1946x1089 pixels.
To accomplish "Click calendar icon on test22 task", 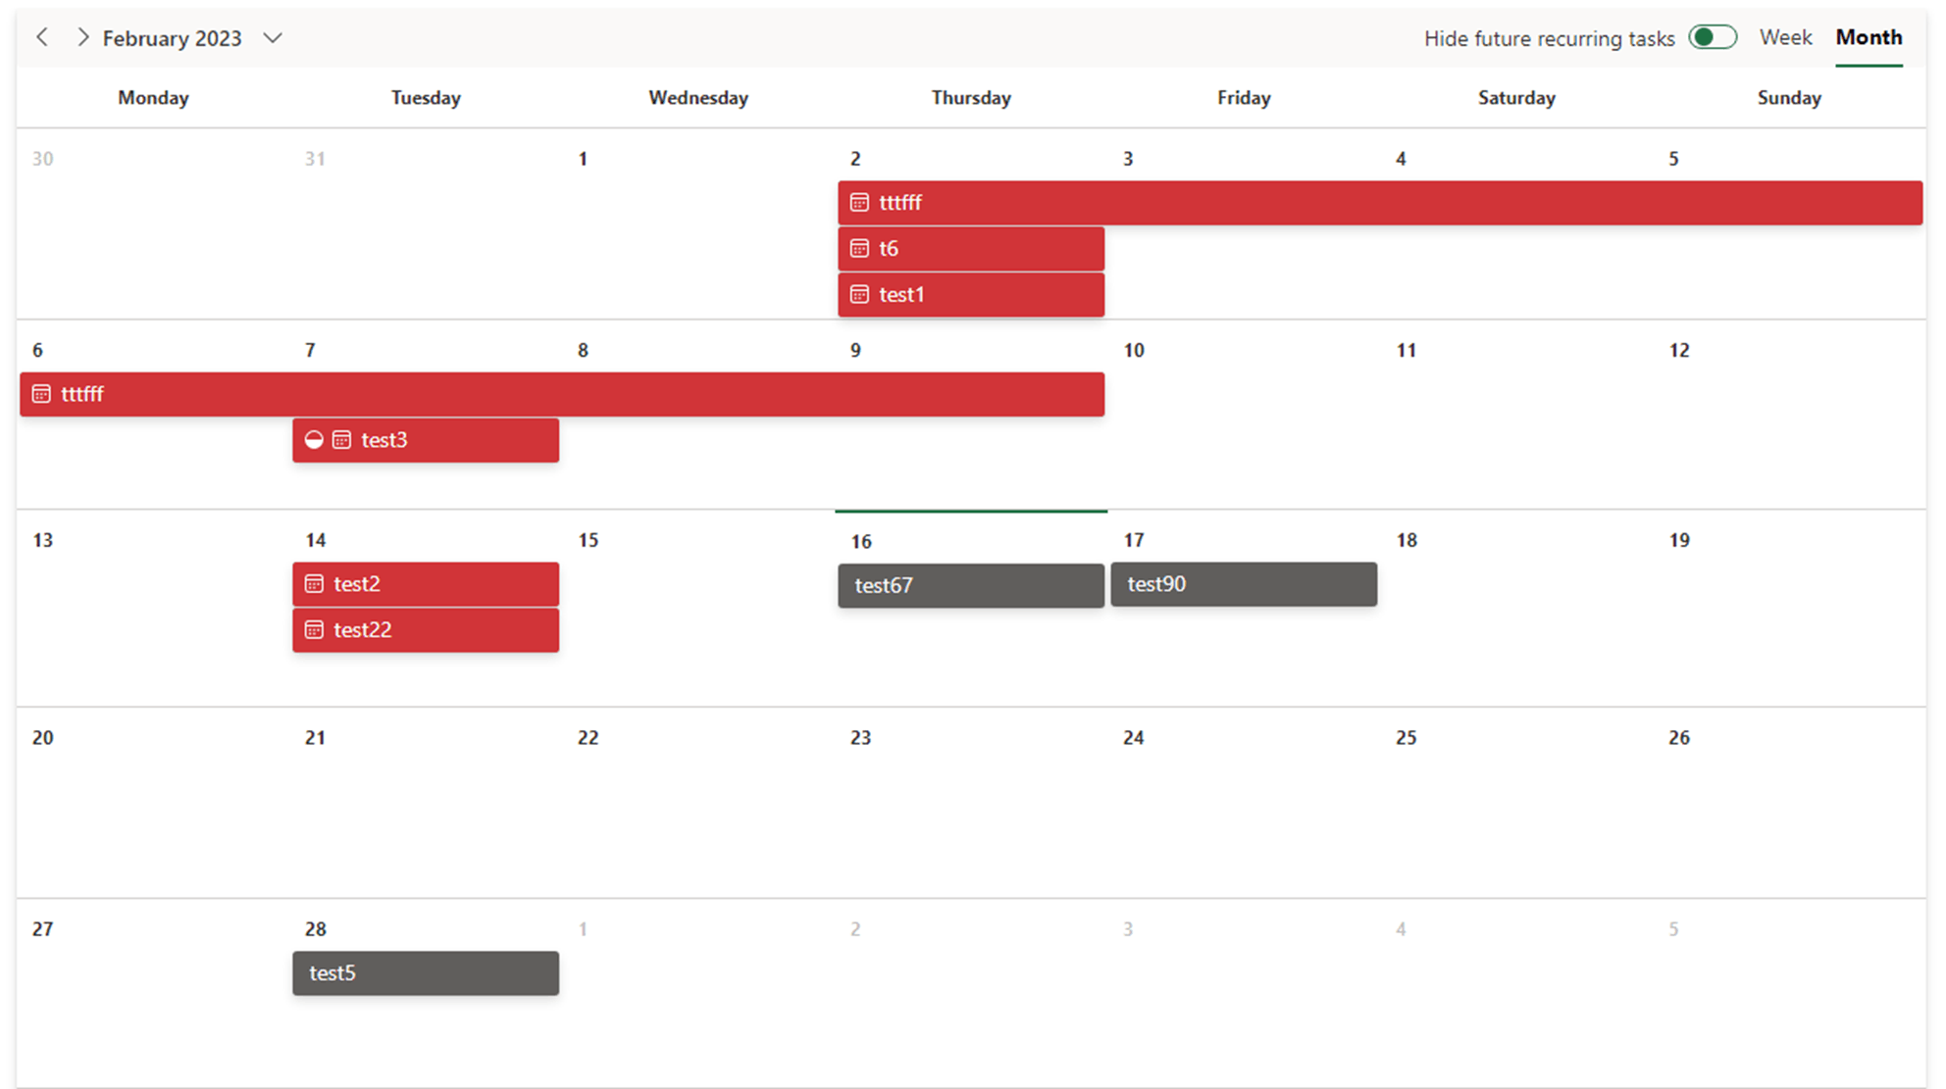I will pyautogui.click(x=314, y=630).
